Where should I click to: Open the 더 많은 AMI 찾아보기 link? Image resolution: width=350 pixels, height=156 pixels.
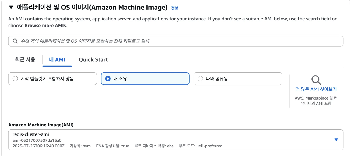coord(316,89)
